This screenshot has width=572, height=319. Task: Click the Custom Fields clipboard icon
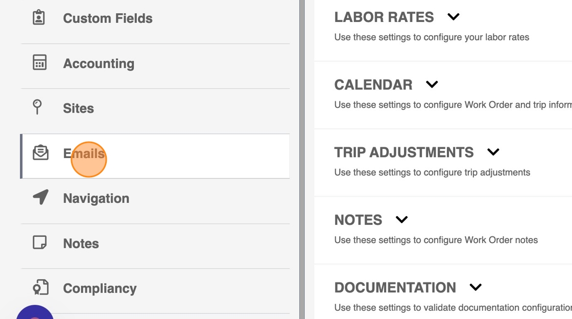[x=39, y=18]
